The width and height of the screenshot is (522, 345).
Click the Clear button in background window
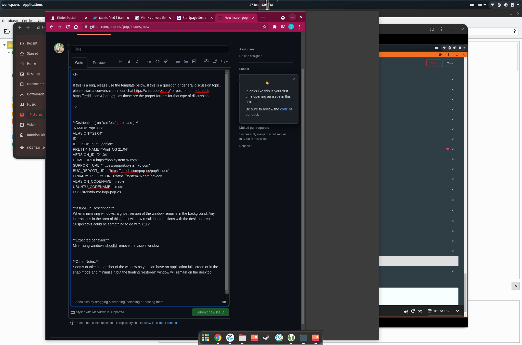[434, 63]
